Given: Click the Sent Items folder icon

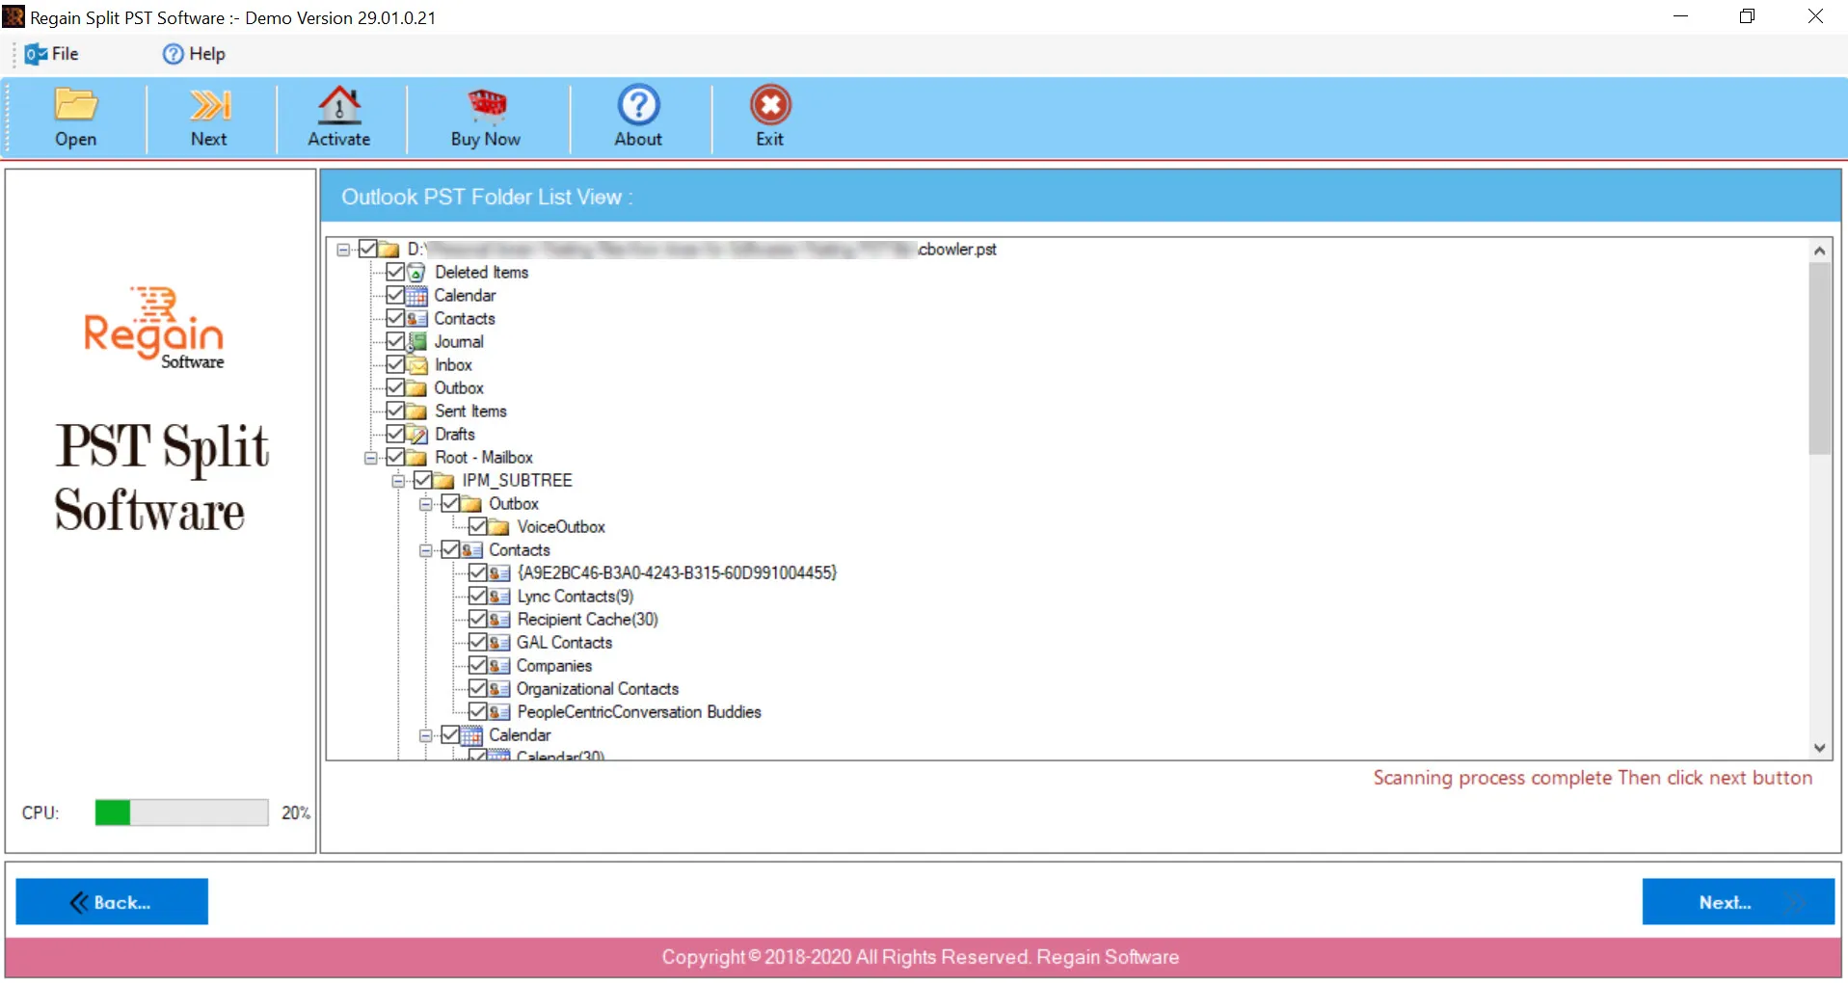Looking at the screenshot, I should [416, 412].
